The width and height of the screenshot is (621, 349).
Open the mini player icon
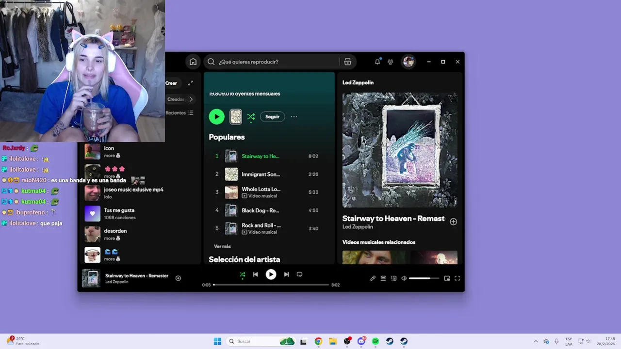click(447, 278)
